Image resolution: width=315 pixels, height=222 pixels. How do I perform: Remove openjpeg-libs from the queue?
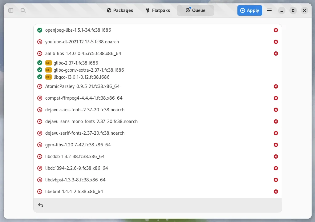coord(276,30)
